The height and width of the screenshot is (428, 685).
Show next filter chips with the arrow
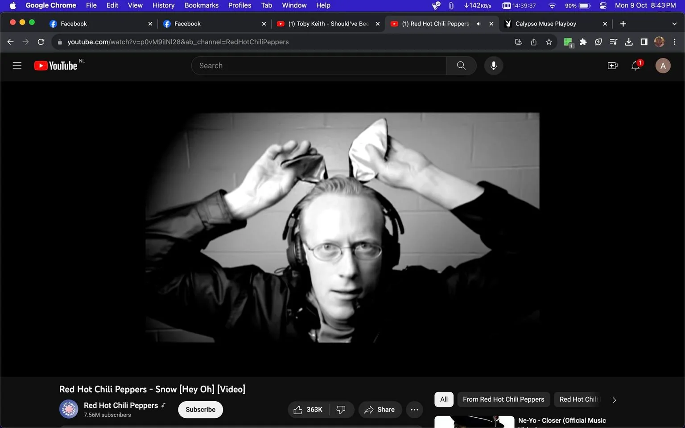click(x=614, y=400)
